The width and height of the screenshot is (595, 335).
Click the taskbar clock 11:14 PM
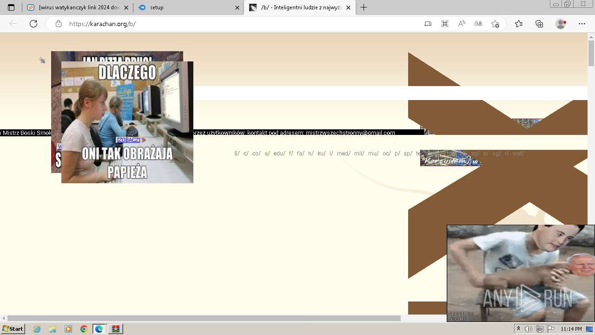click(571, 329)
